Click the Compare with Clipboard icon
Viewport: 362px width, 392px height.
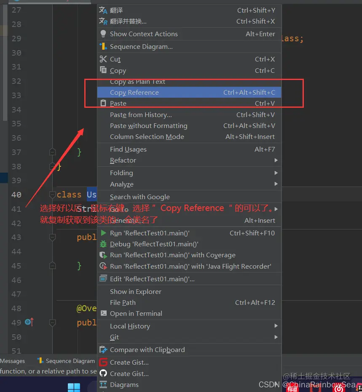(x=103, y=349)
